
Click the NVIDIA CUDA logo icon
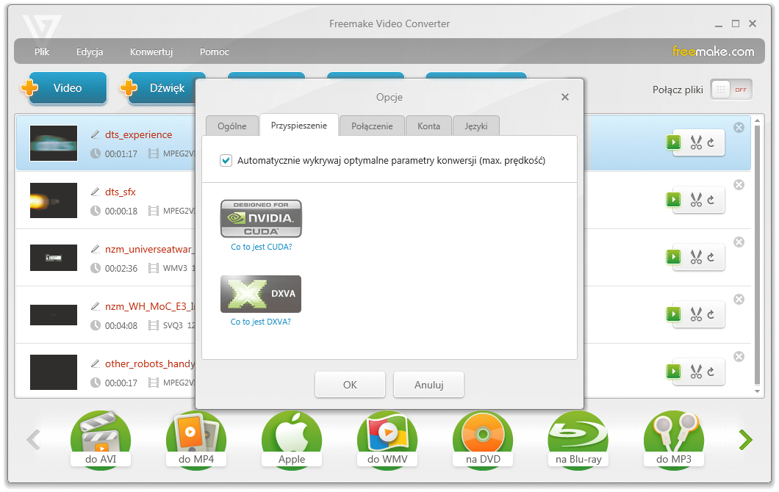261,219
